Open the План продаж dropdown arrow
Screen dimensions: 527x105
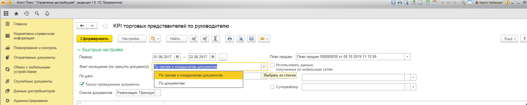click(407, 57)
